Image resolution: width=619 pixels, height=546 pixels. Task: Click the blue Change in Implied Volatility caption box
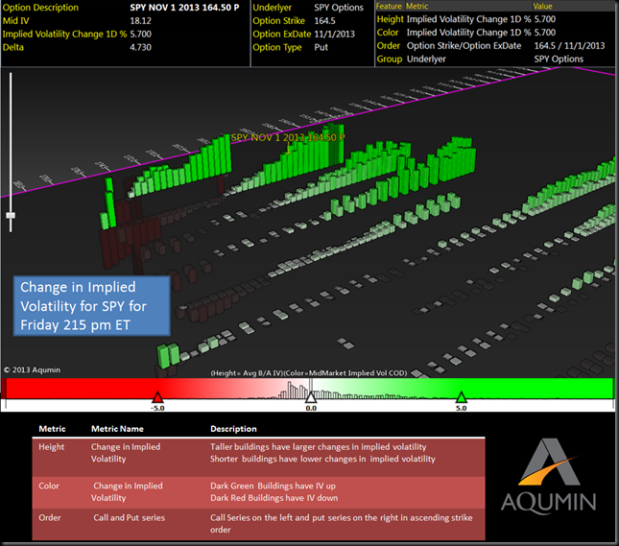(92, 306)
